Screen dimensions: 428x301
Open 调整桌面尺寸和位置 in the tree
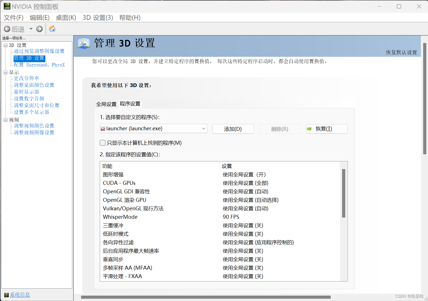click(37, 105)
